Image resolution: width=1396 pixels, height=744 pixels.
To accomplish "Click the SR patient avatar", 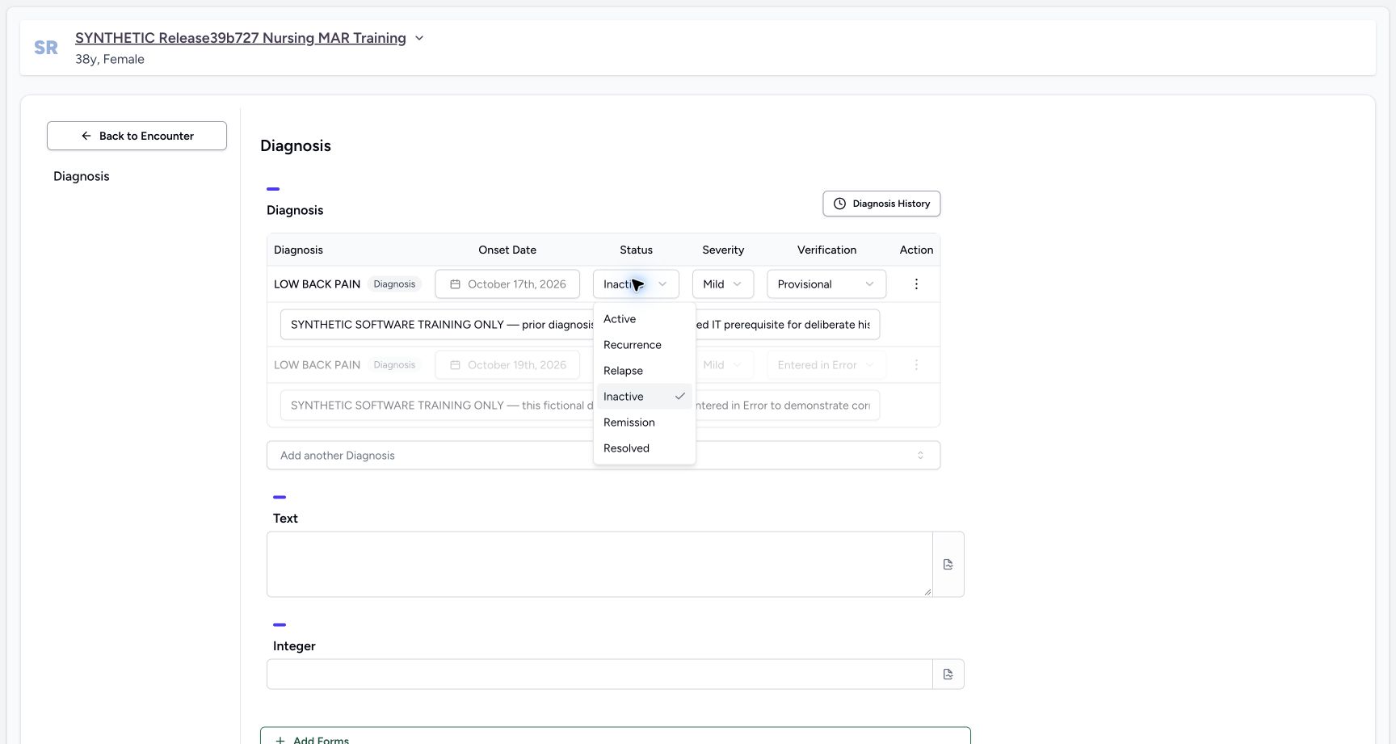I will [x=46, y=48].
